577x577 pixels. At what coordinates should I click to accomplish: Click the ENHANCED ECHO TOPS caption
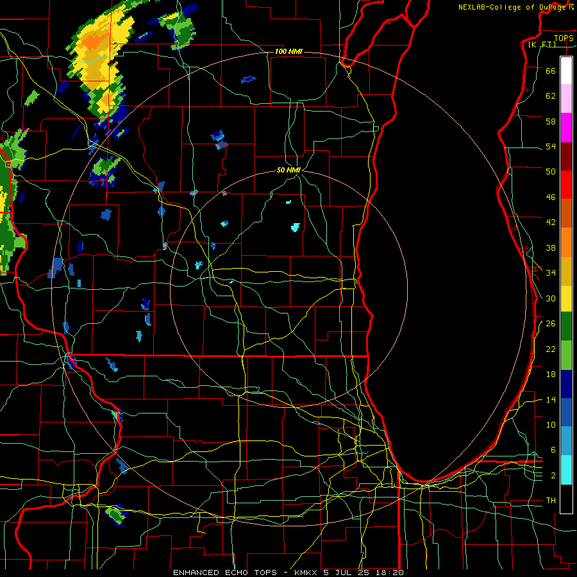pos(225,573)
